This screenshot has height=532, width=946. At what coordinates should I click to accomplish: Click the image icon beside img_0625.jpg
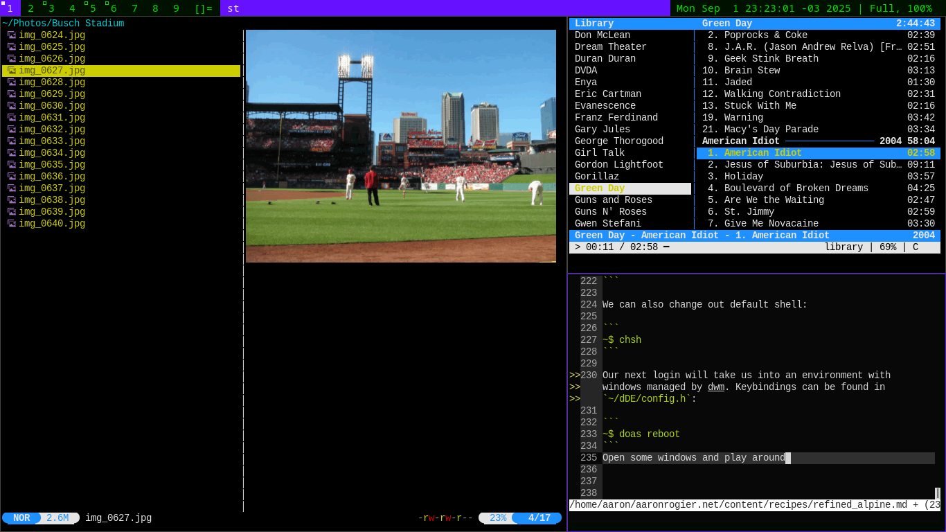coord(12,47)
